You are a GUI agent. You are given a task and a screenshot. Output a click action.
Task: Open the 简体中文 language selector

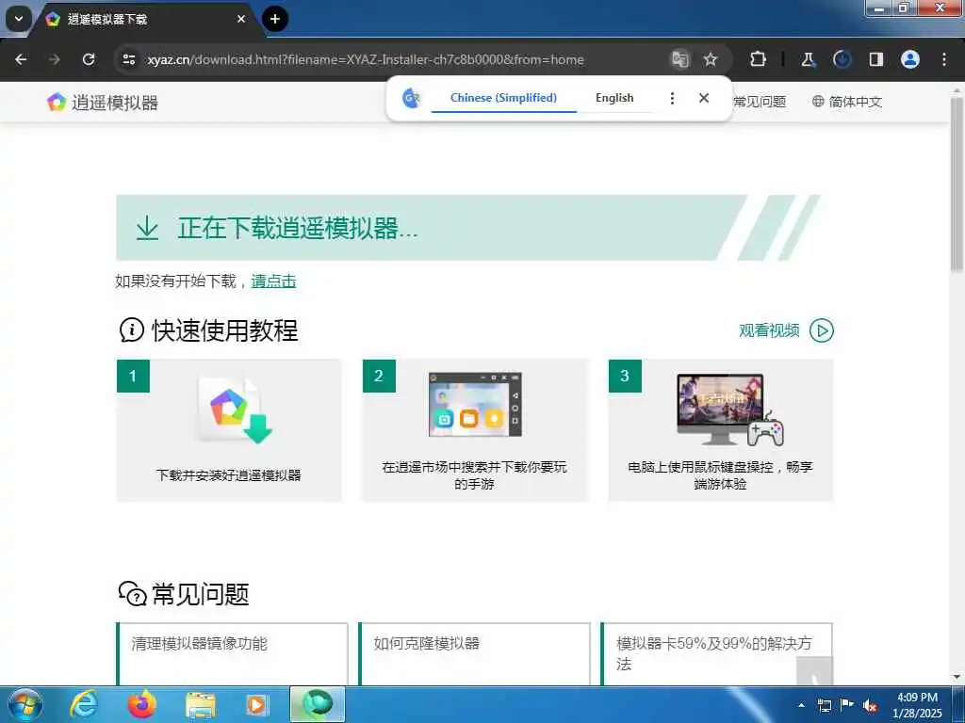847,102
